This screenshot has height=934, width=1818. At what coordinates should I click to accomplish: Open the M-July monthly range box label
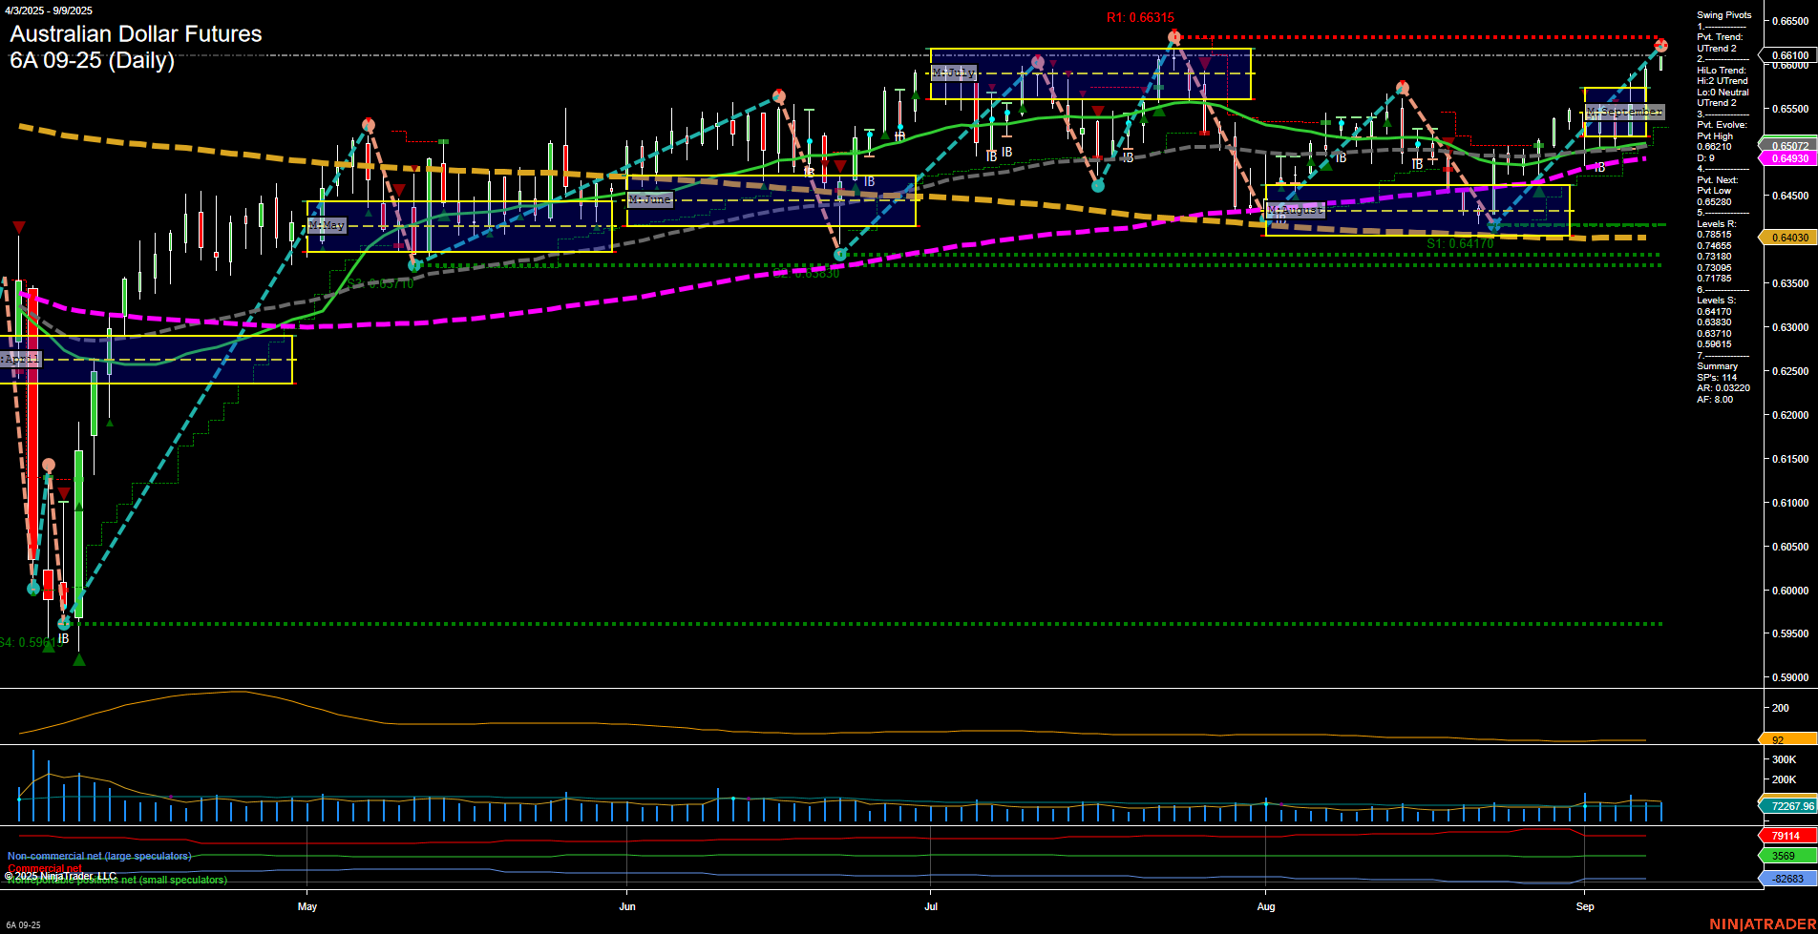pyautogui.click(x=954, y=72)
